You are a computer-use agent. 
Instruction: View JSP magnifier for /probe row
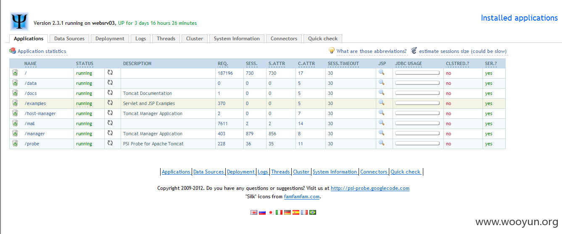pyautogui.click(x=381, y=143)
